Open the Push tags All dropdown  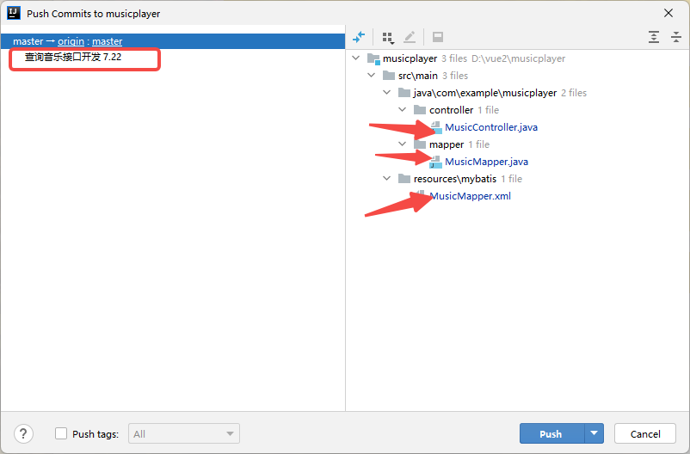tap(184, 433)
